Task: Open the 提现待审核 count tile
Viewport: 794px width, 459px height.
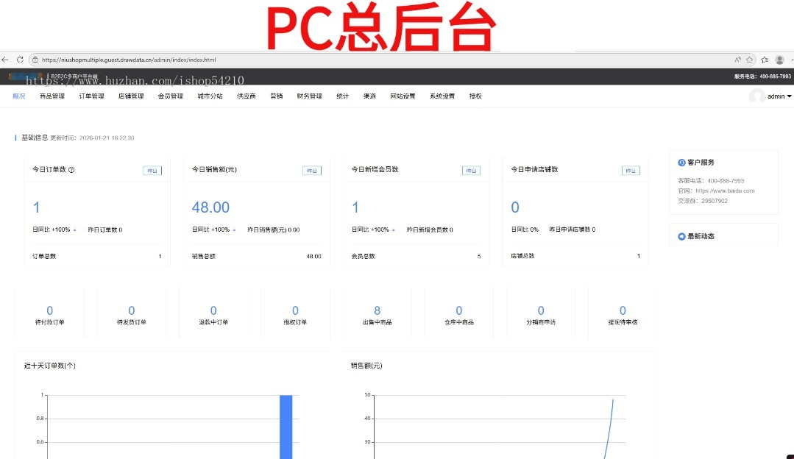Action: pos(623,314)
